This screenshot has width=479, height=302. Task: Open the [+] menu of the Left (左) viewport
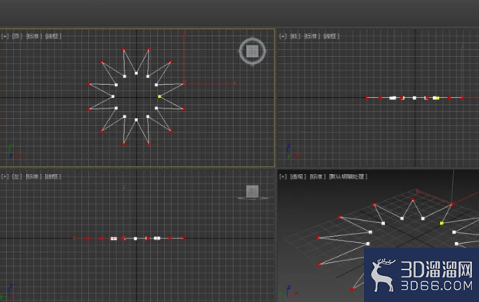pyautogui.click(x=5, y=176)
